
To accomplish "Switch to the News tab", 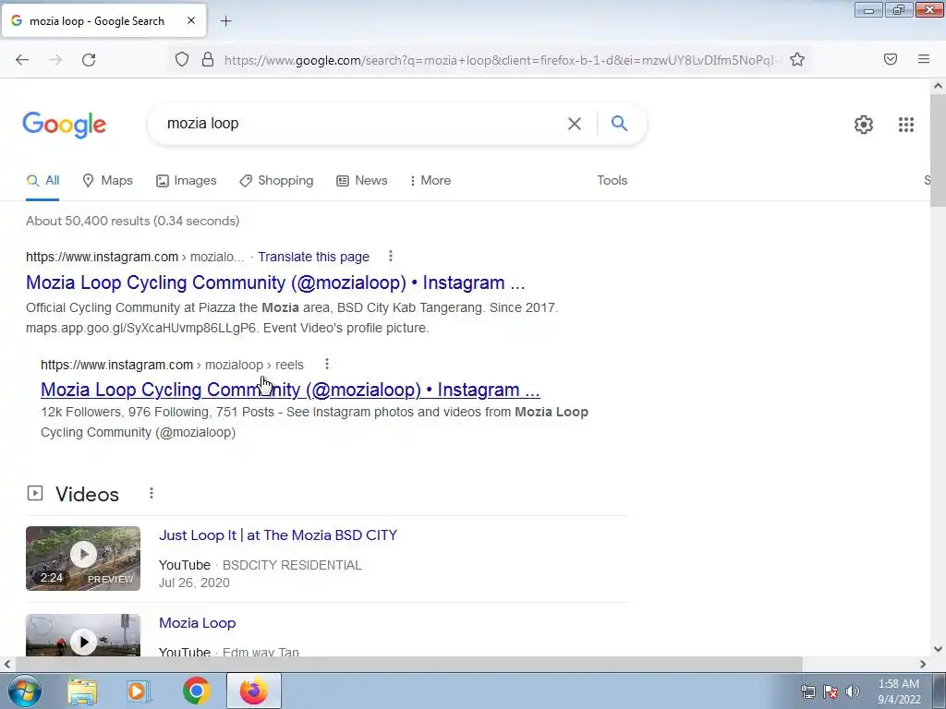I will 362,180.
